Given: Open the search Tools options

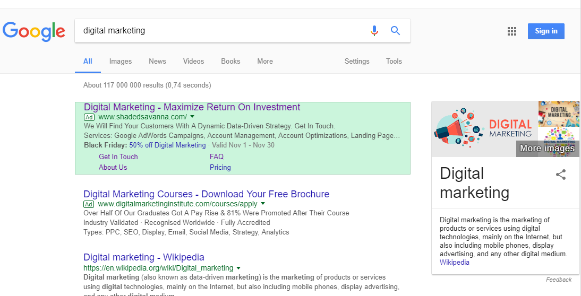Looking at the screenshot, I should (x=394, y=62).
